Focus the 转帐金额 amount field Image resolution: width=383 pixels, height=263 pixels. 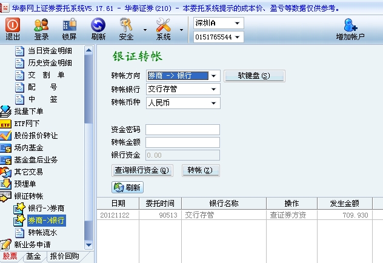pyautogui.click(x=182, y=142)
